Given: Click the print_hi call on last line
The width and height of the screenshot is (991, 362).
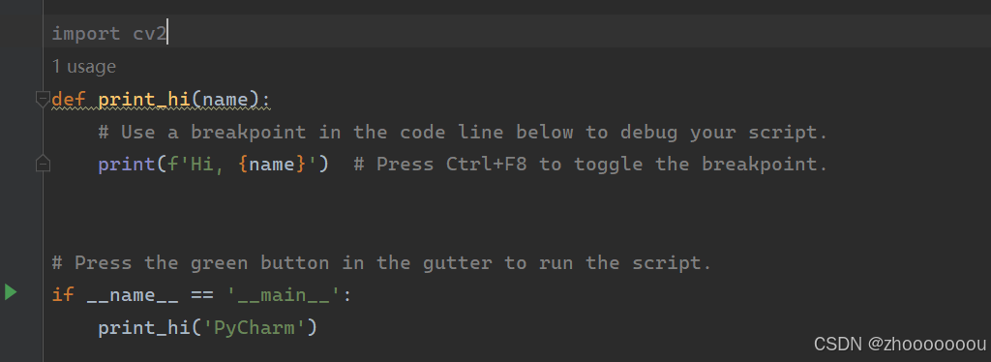Looking at the screenshot, I should (144, 328).
